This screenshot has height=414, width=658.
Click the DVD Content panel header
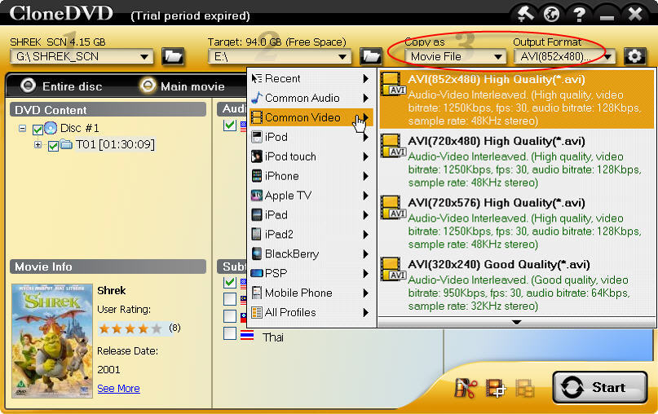108,110
